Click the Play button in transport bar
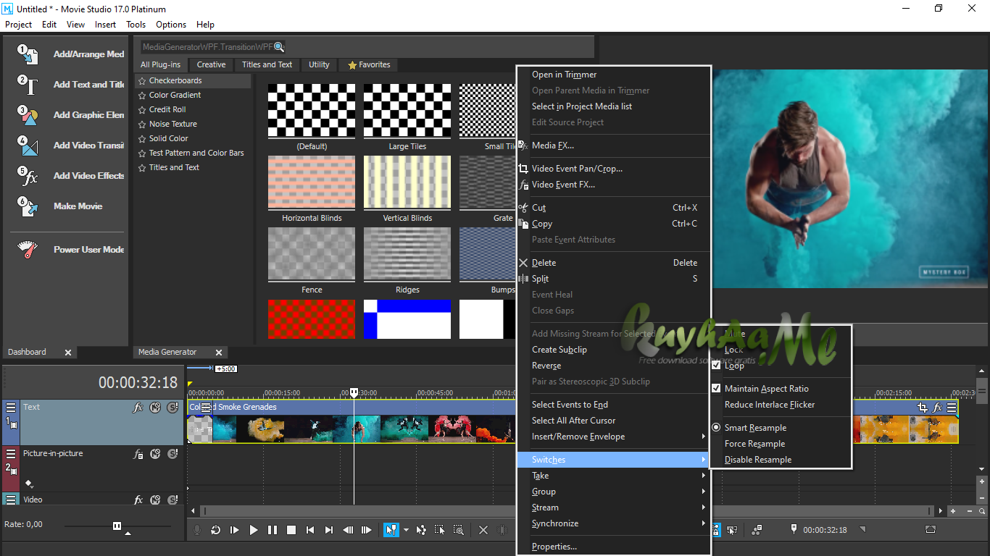The height and width of the screenshot is (556, 990). pyautogui.click(x=254, y=530)
